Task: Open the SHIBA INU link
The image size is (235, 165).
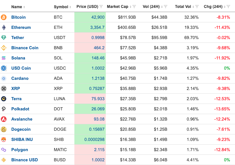Action: click(x=22, y=140)
